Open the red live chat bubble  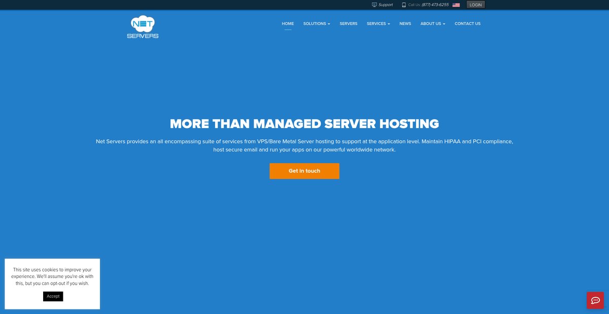595,300
